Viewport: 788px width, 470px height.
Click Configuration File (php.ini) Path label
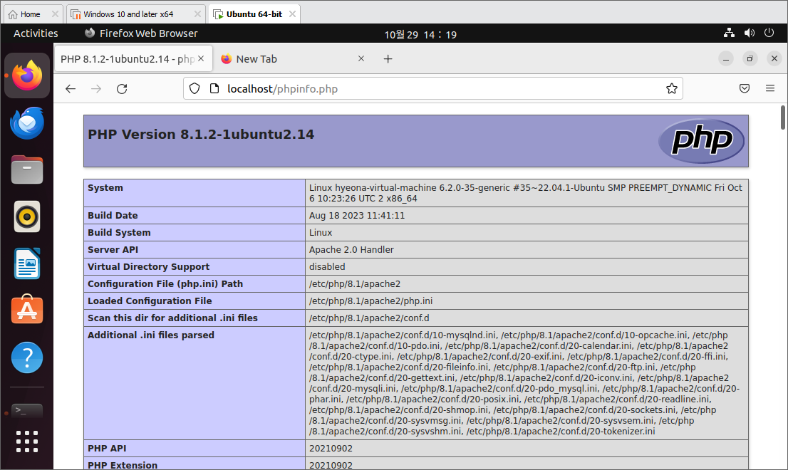click(x=165, y=283)
